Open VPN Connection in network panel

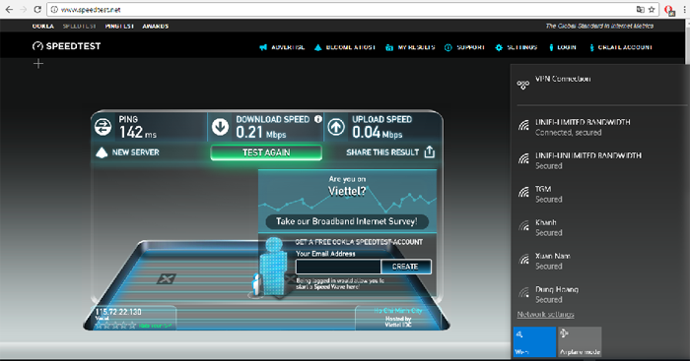[x=599, y=84]
